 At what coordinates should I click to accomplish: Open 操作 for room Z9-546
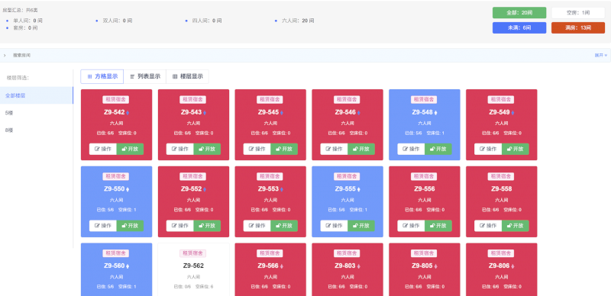[x=335, y=149]
